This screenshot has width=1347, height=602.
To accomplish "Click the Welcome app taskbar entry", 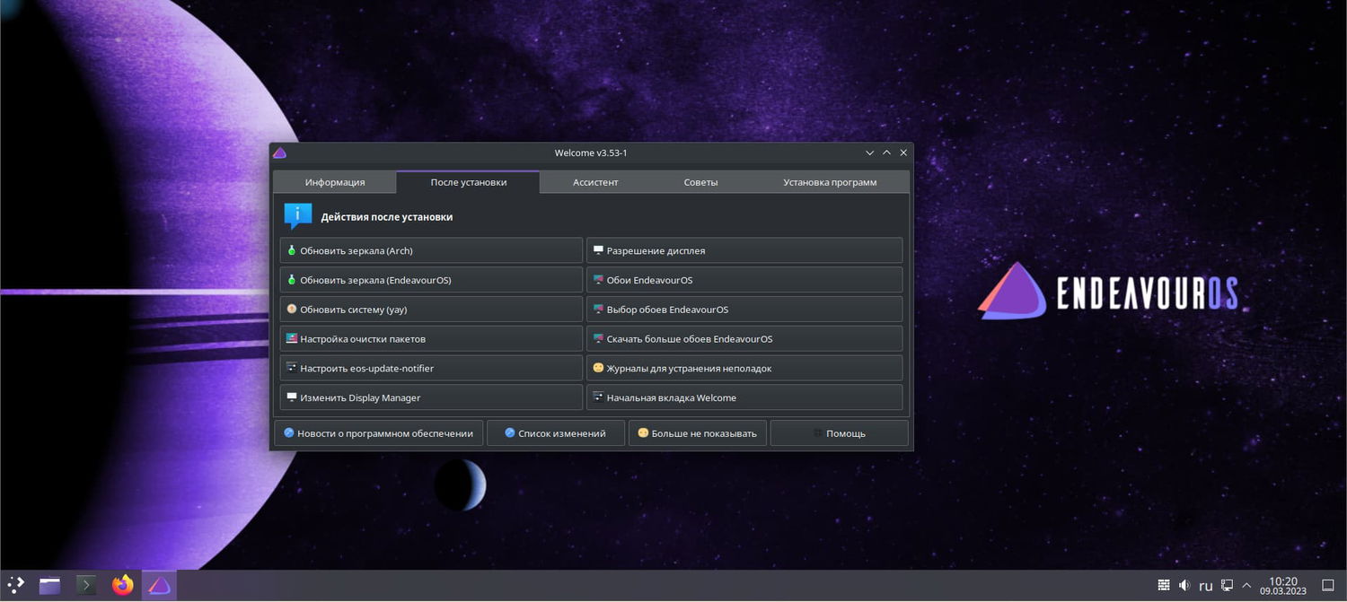I will 159,586.
